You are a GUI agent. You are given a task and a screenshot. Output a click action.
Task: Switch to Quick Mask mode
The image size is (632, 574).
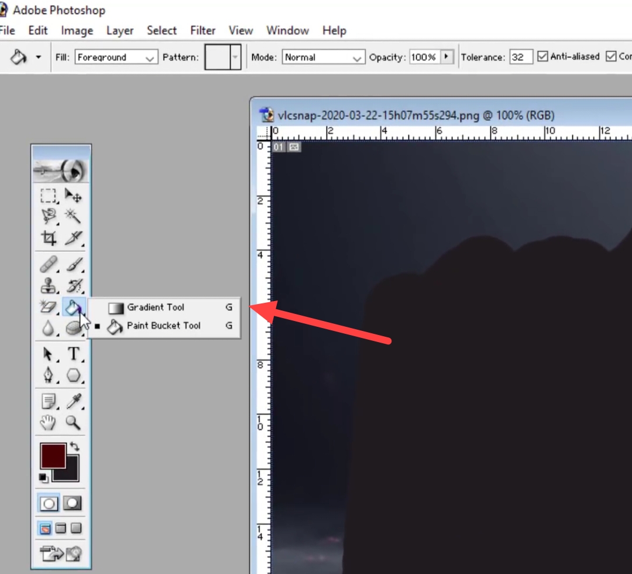tap(73, 503)
